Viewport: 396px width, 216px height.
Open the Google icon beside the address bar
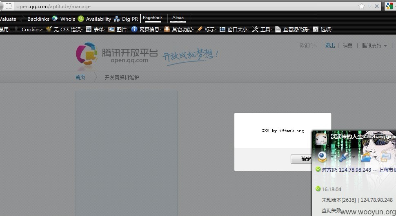389,6
